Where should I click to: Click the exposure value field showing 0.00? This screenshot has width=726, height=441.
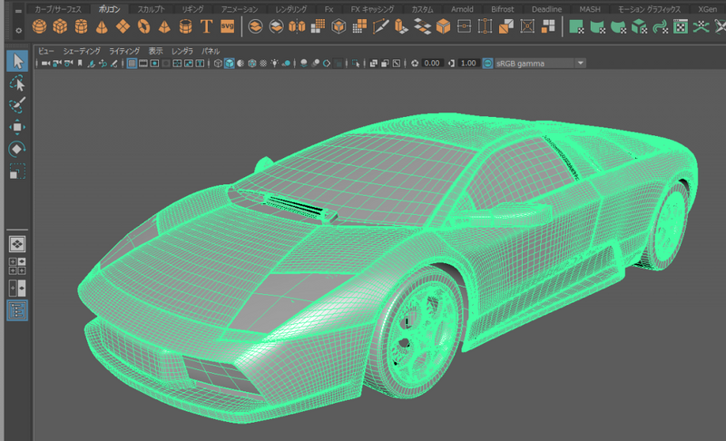click(432, 64)
